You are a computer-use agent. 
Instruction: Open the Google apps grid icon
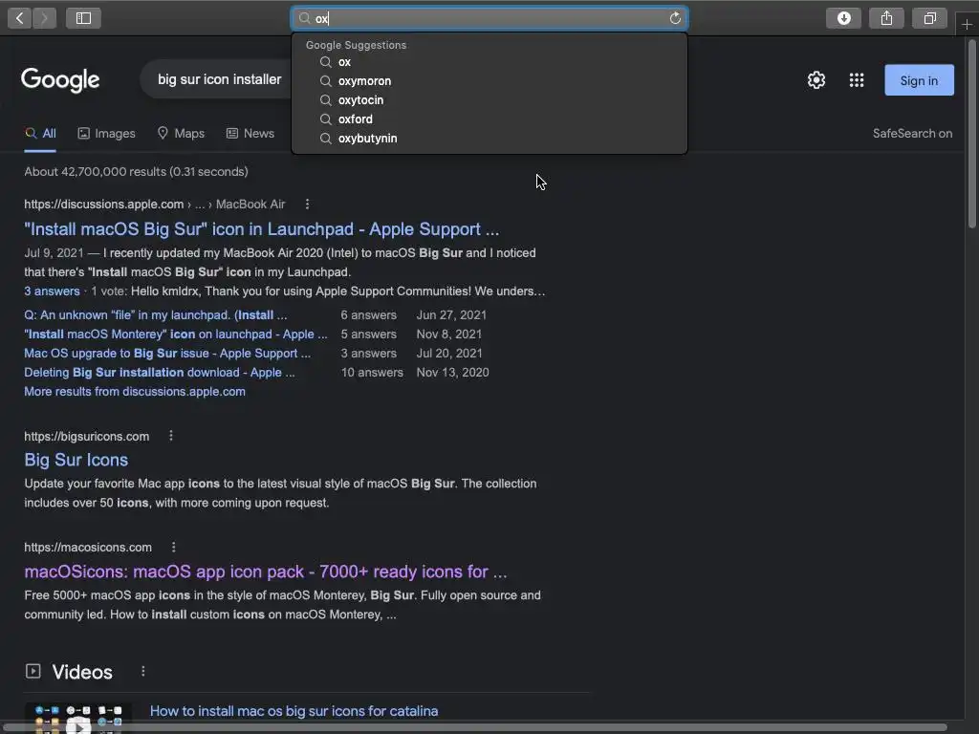(x=857, y=80)
